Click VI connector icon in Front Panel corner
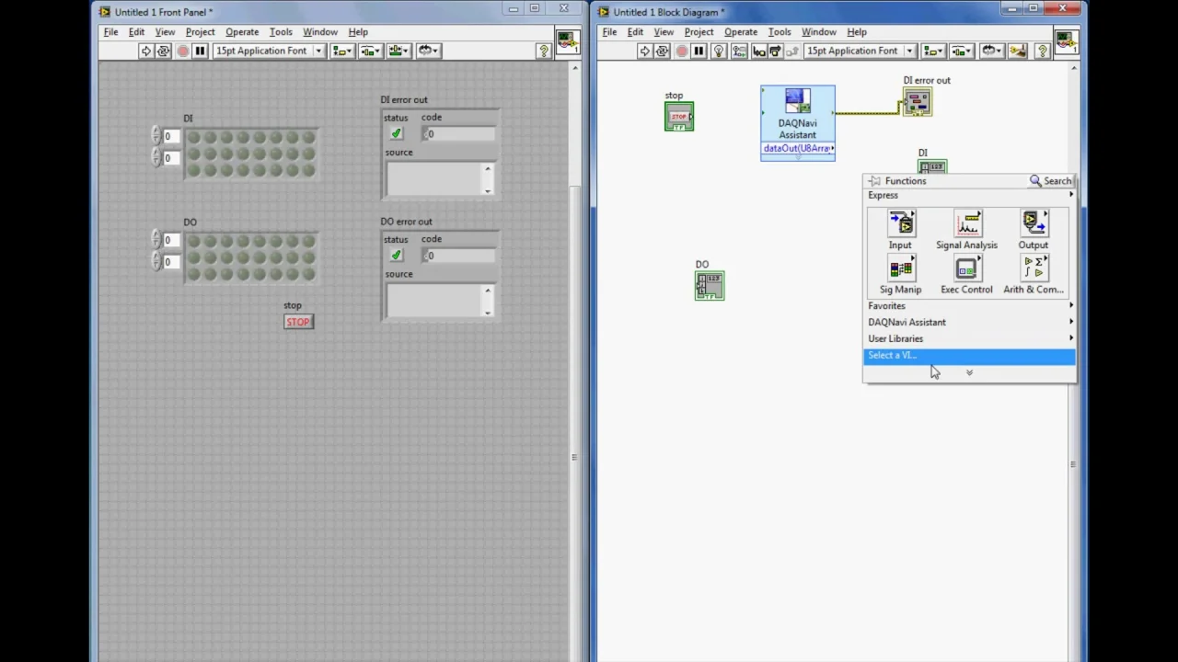 click(x=567, y=40)
